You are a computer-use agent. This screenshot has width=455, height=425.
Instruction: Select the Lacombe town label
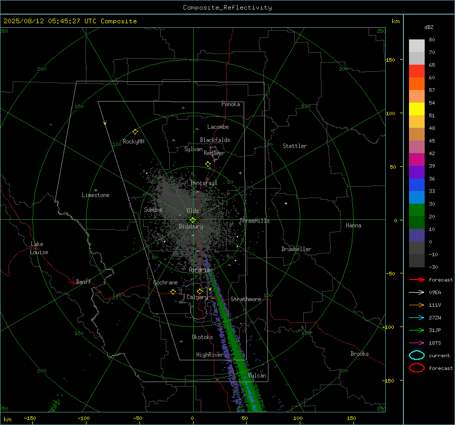click(x=218, y=127)
